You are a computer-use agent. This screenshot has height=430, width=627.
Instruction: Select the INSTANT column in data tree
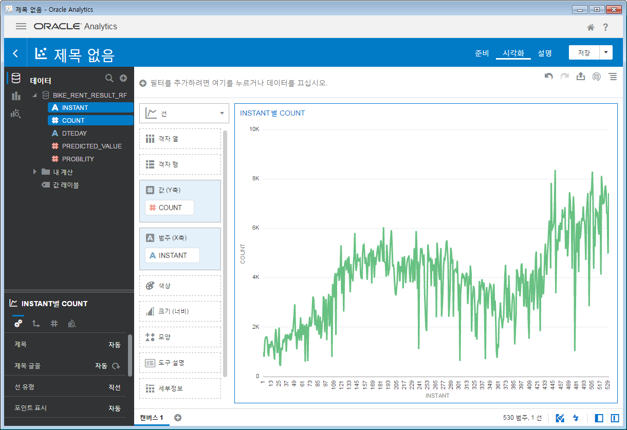(x=90, y=107)
